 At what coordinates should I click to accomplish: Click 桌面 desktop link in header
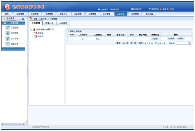pos(163,9)
